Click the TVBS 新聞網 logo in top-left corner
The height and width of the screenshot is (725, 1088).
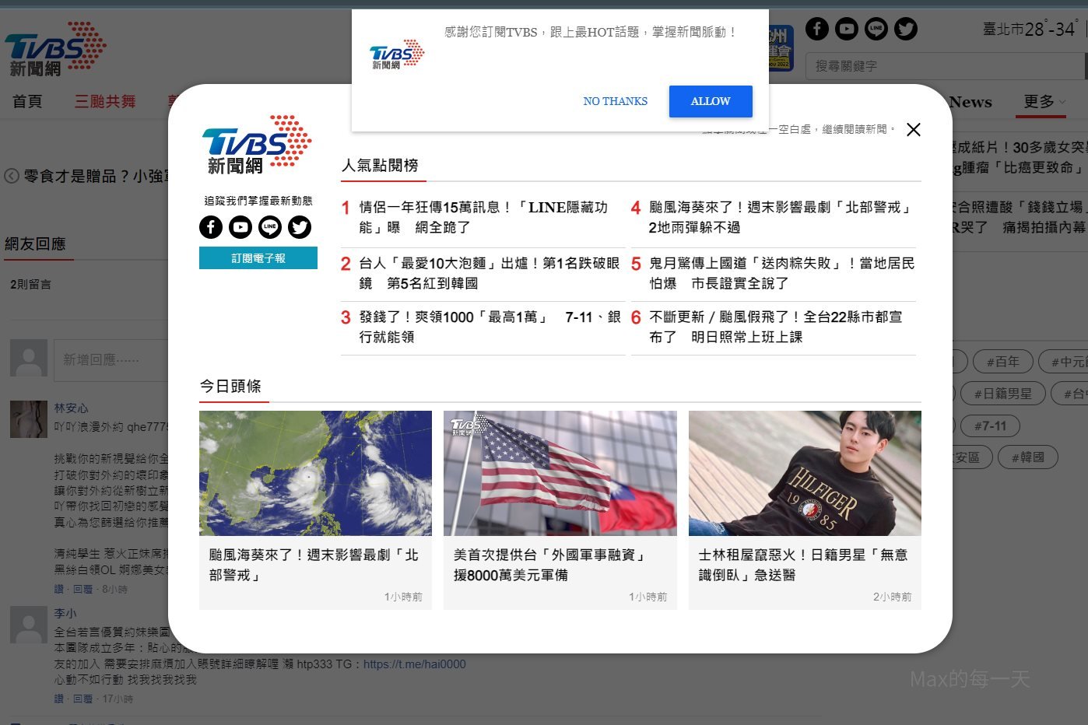pyautogui.click(x=55, y=48)
